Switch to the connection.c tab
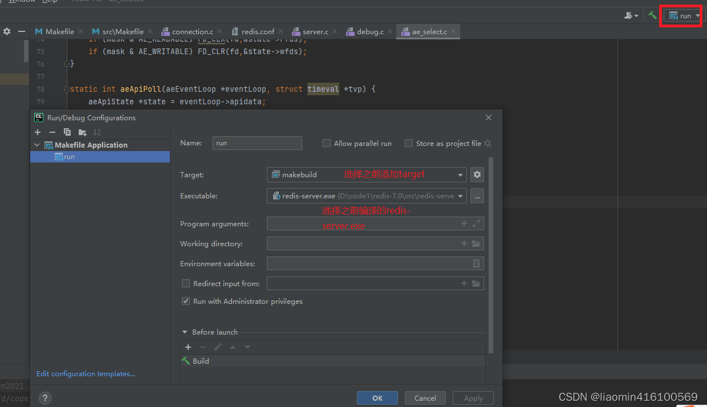The height and width of the screenshot is (407, 707). click(193, 31)
